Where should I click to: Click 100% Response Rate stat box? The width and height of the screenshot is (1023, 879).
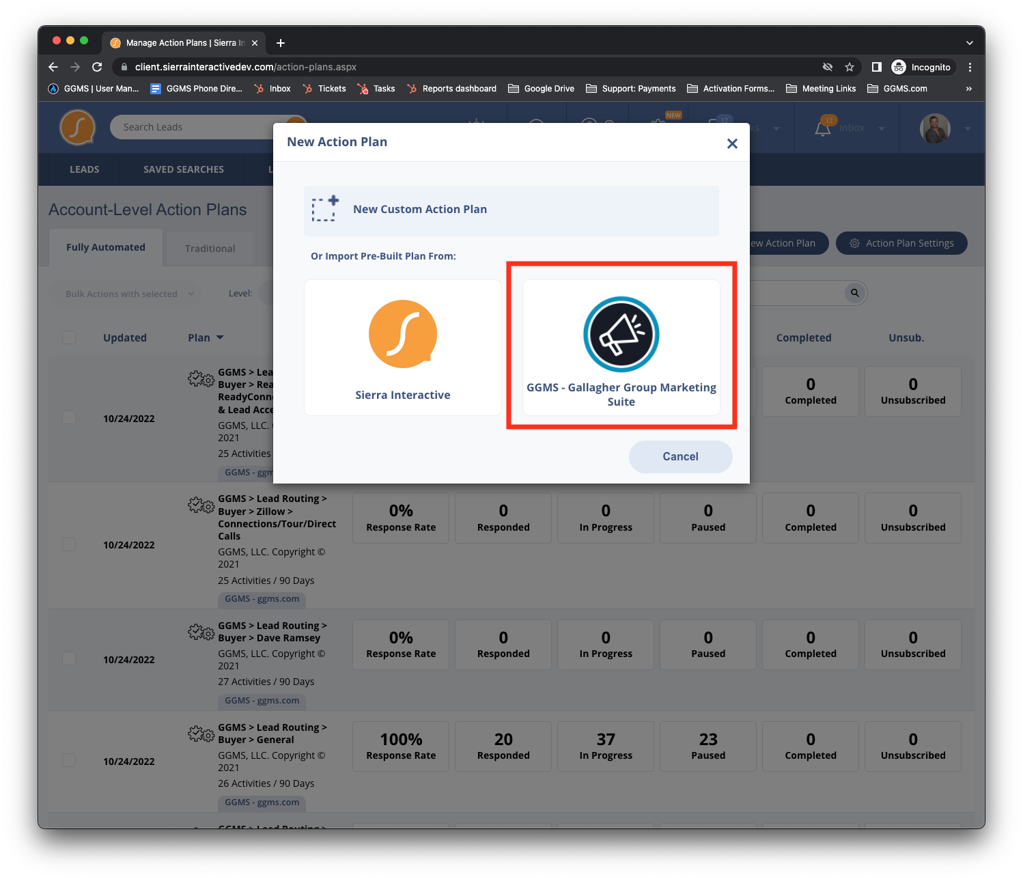(x=401, y=747)
